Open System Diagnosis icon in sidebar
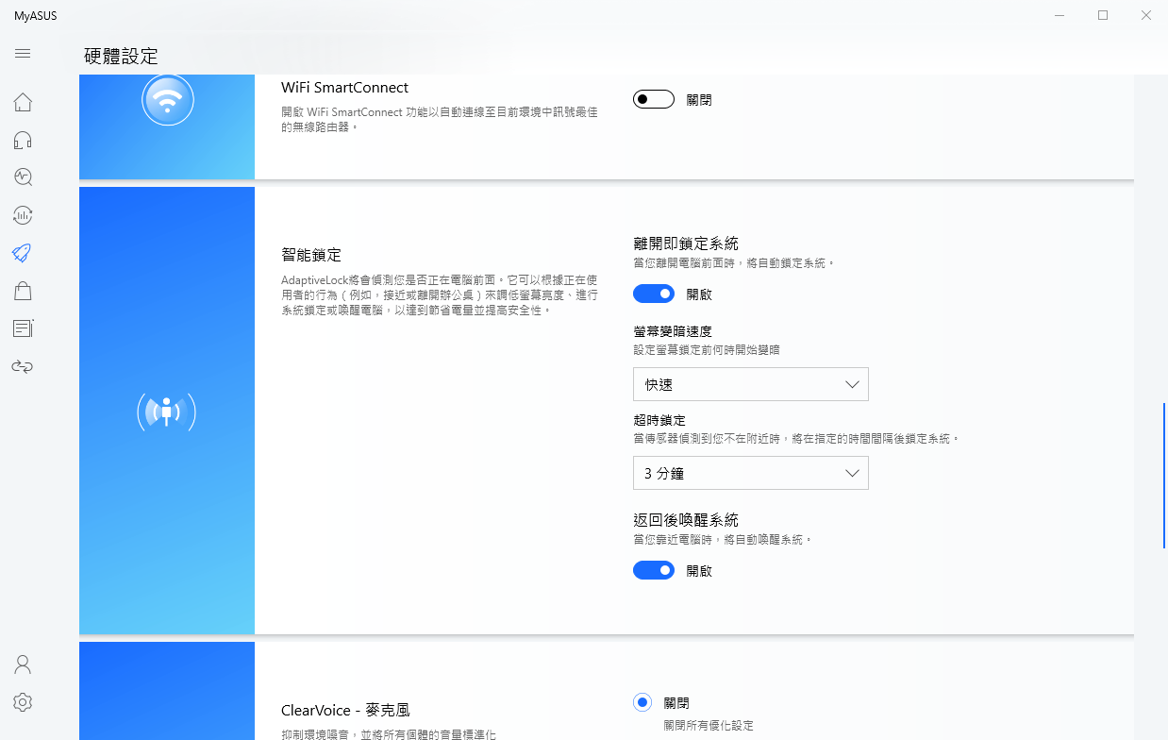The height and width of the screenshot is (740, 1168). (23, 177)
